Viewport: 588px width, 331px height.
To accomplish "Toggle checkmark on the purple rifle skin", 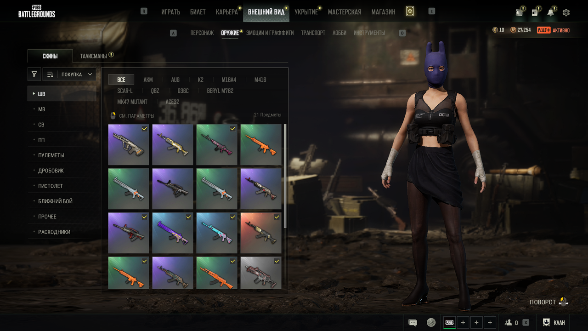I will pos(188,217).
